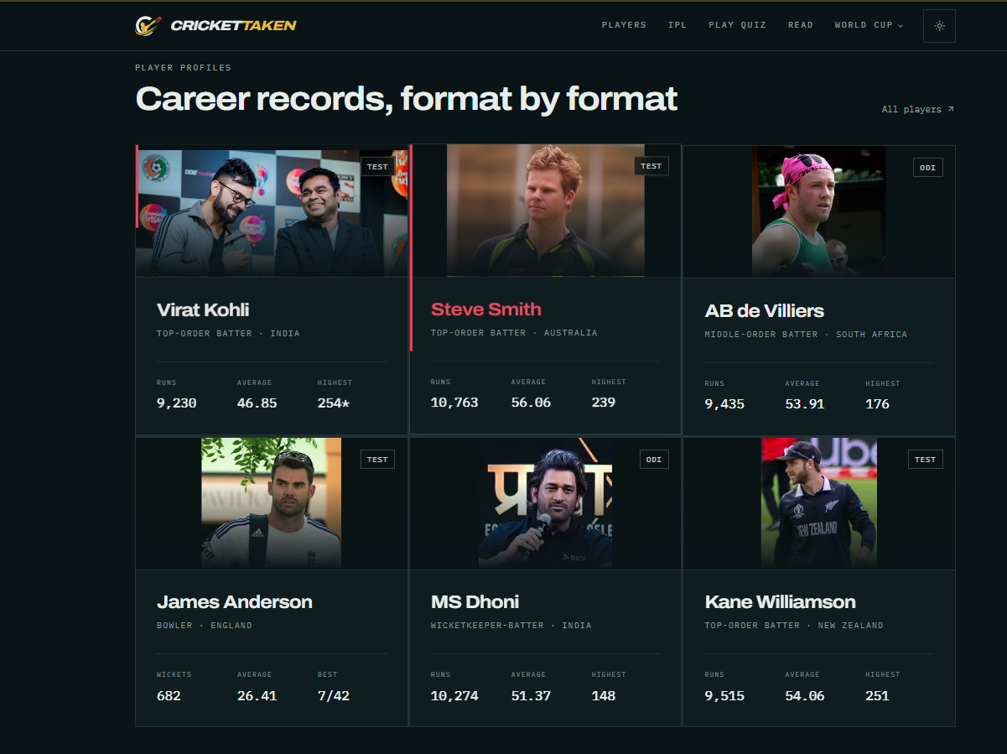Click the 'Top-order batter · New Zealand' subtitle
1007x754 pixels.
794,626
